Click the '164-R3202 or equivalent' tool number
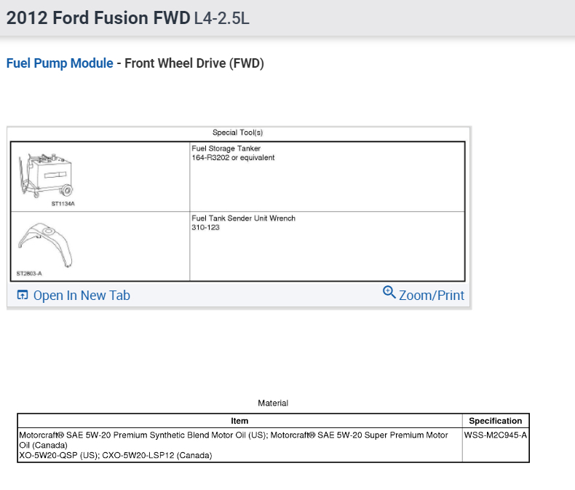575x490 pixels. [x=233, y=157]
